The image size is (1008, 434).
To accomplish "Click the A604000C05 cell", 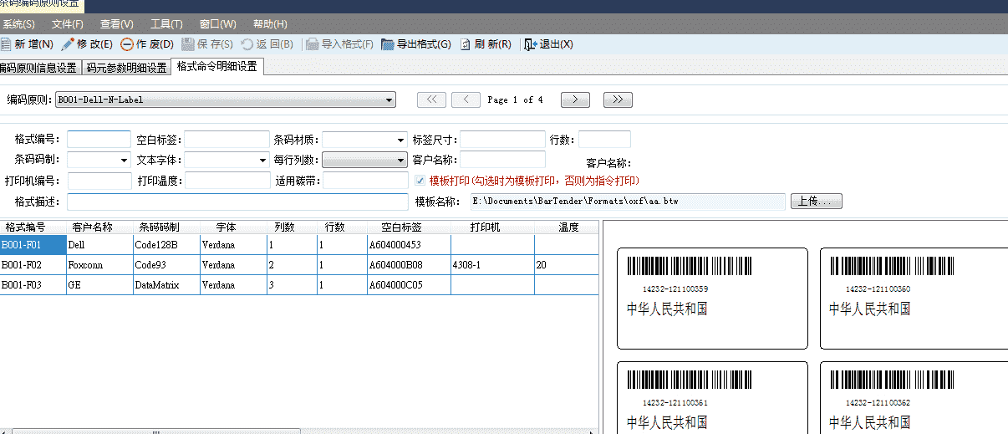I will point(410,285).
